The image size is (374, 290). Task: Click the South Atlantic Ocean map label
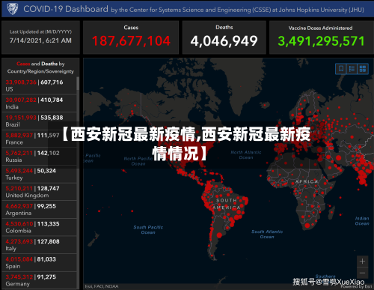(267, 234)
